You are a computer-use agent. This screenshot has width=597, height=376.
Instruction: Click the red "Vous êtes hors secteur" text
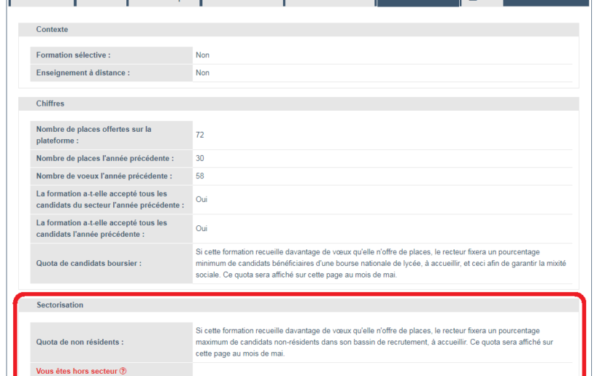click(x=77, y=371)
